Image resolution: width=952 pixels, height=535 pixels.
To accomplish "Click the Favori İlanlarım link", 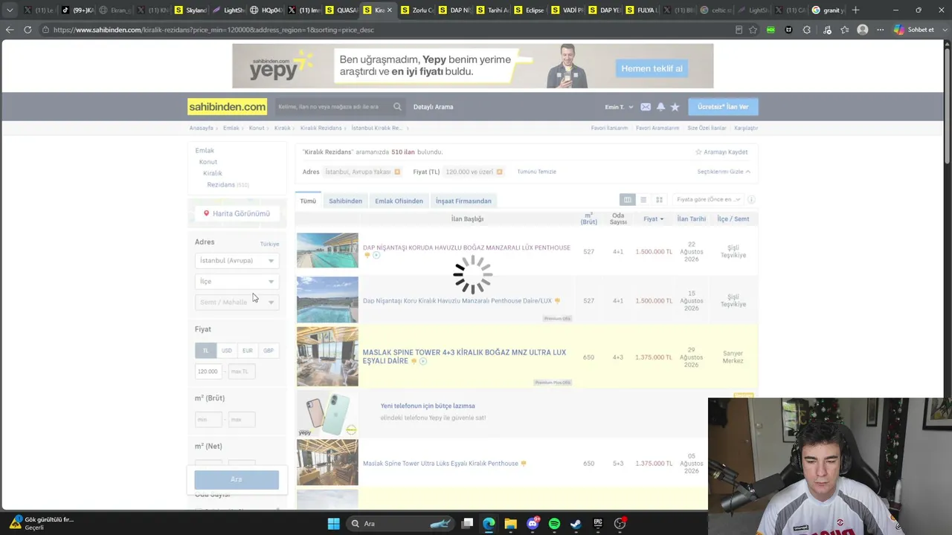I will click(x=609, y=129).
